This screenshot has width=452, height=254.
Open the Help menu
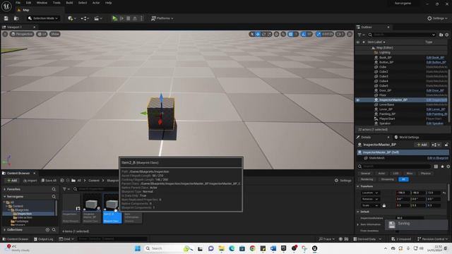(108, 3)
